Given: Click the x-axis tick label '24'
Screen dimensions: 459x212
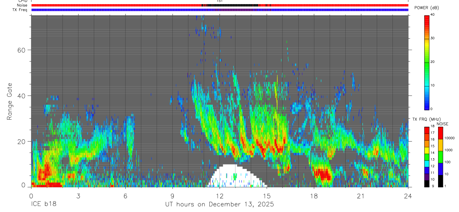Looking at the screenshot, I should click(x=408, y=196).
